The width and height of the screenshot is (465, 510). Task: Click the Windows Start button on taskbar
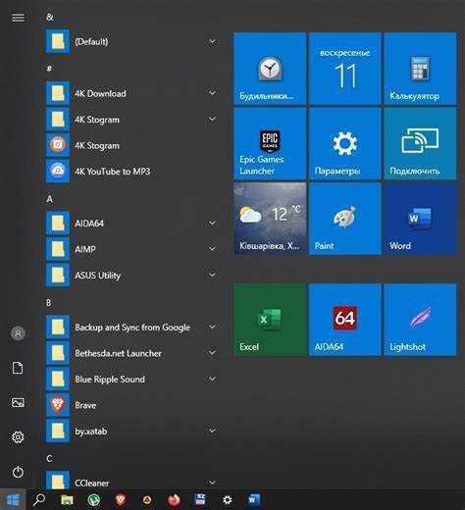click(13, 500)
